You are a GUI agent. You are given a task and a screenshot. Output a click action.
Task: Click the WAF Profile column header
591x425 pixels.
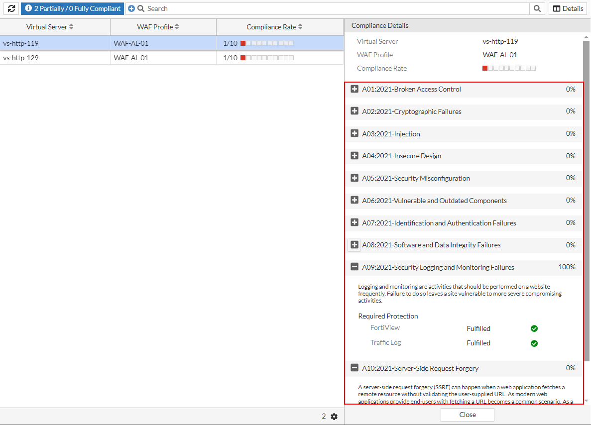coord(163,27)
